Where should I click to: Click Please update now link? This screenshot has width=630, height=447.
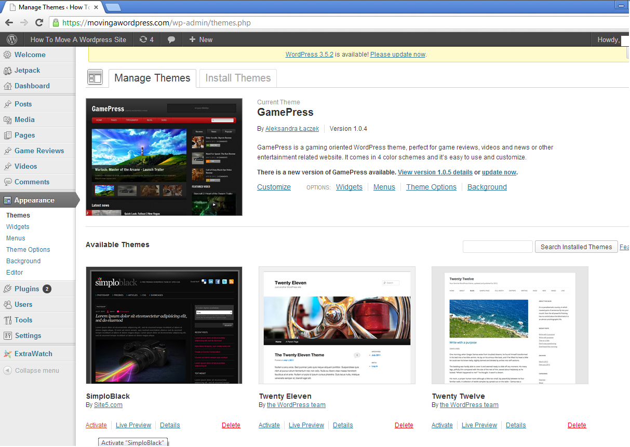pyautogui.click(x=398, y=55)
